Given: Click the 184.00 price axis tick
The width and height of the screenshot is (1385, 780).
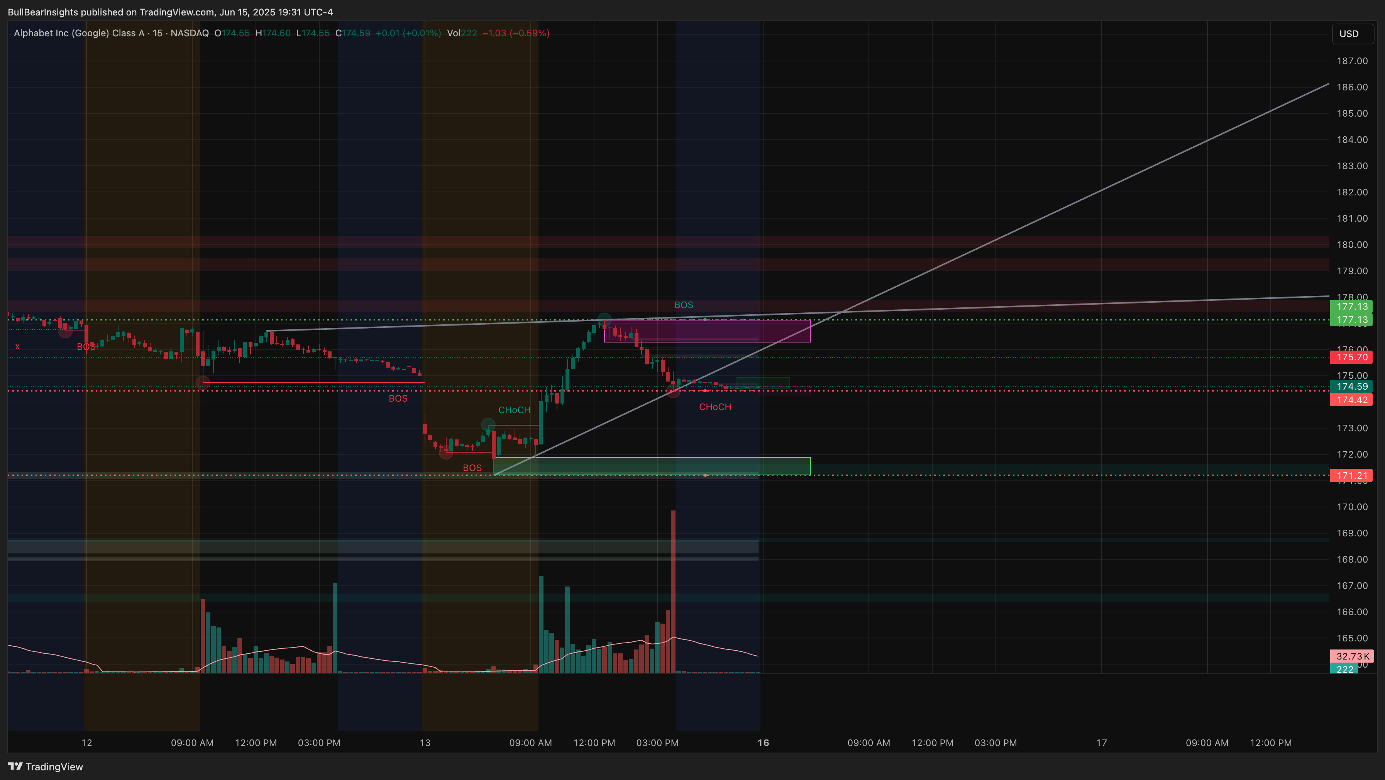Looking at the screenshot, I should (1352, 140).
